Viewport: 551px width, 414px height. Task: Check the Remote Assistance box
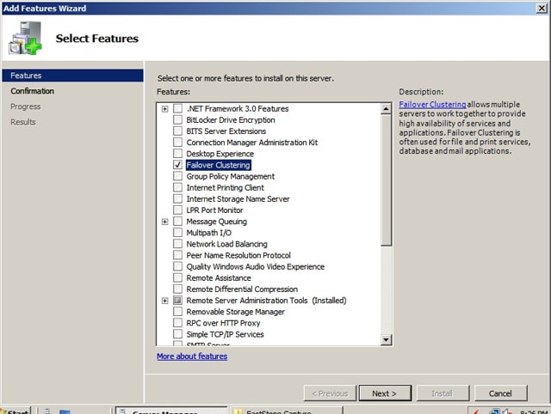178,277
